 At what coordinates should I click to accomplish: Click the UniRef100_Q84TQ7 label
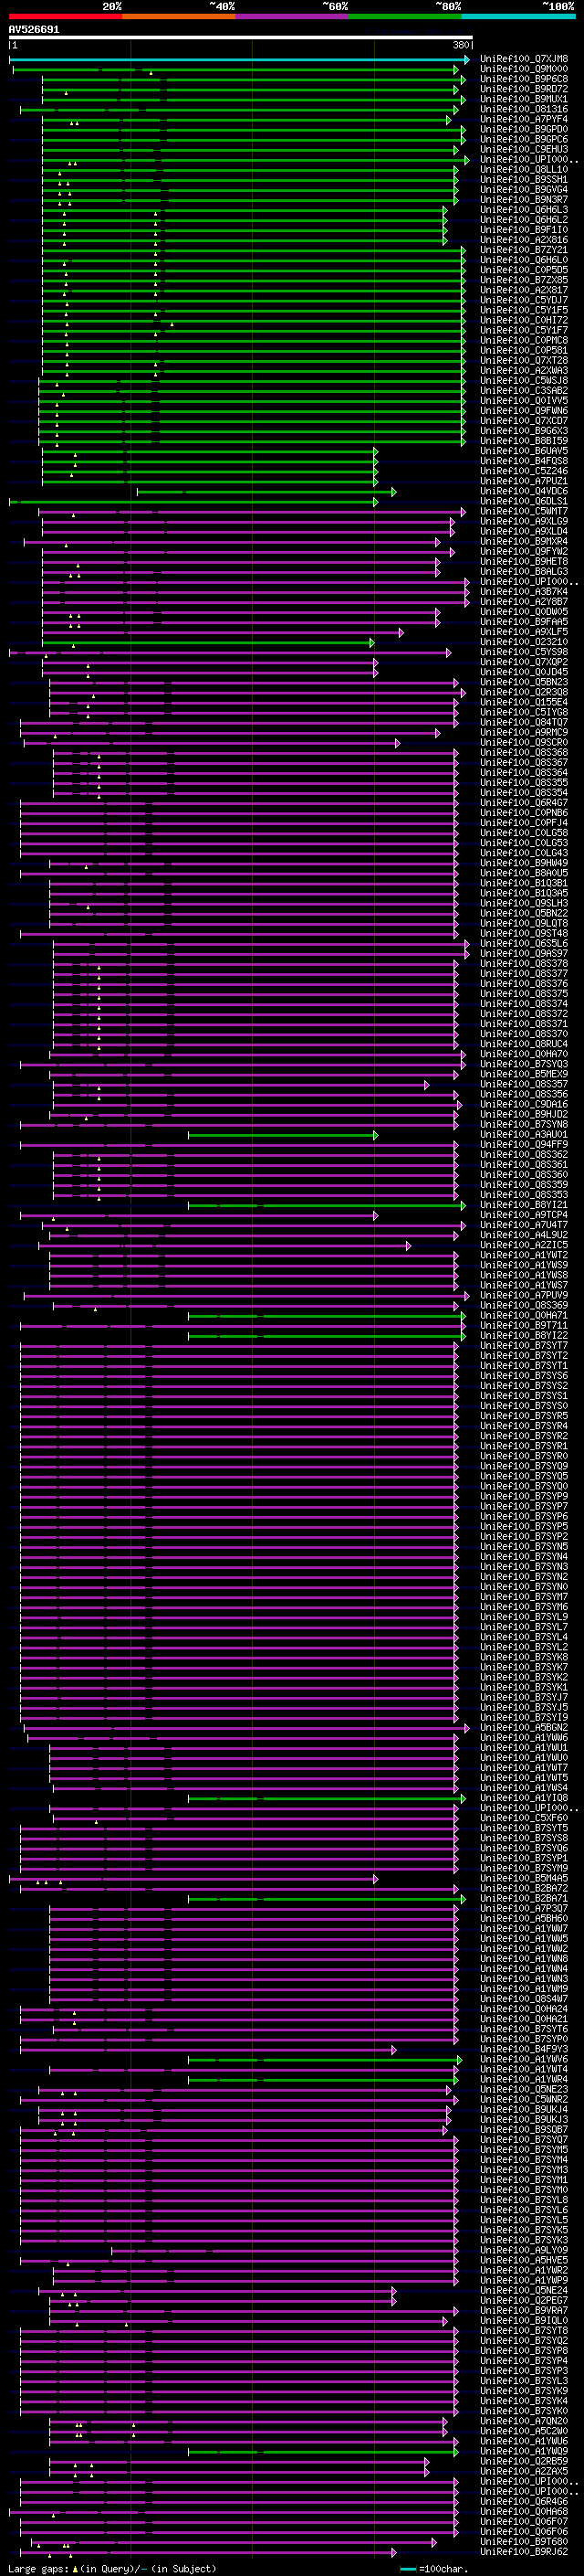click(524, 722)
